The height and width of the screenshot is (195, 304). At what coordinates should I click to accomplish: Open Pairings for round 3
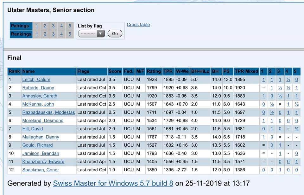(x=53, y=26)
